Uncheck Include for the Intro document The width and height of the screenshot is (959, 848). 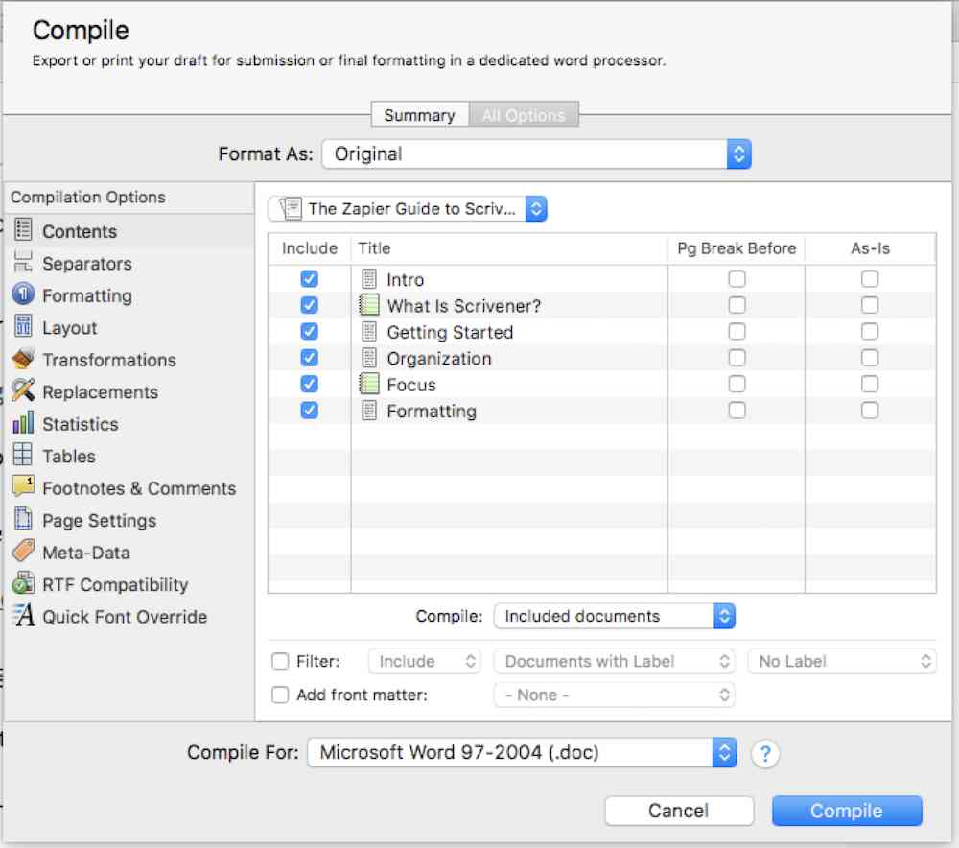point(310,279)
